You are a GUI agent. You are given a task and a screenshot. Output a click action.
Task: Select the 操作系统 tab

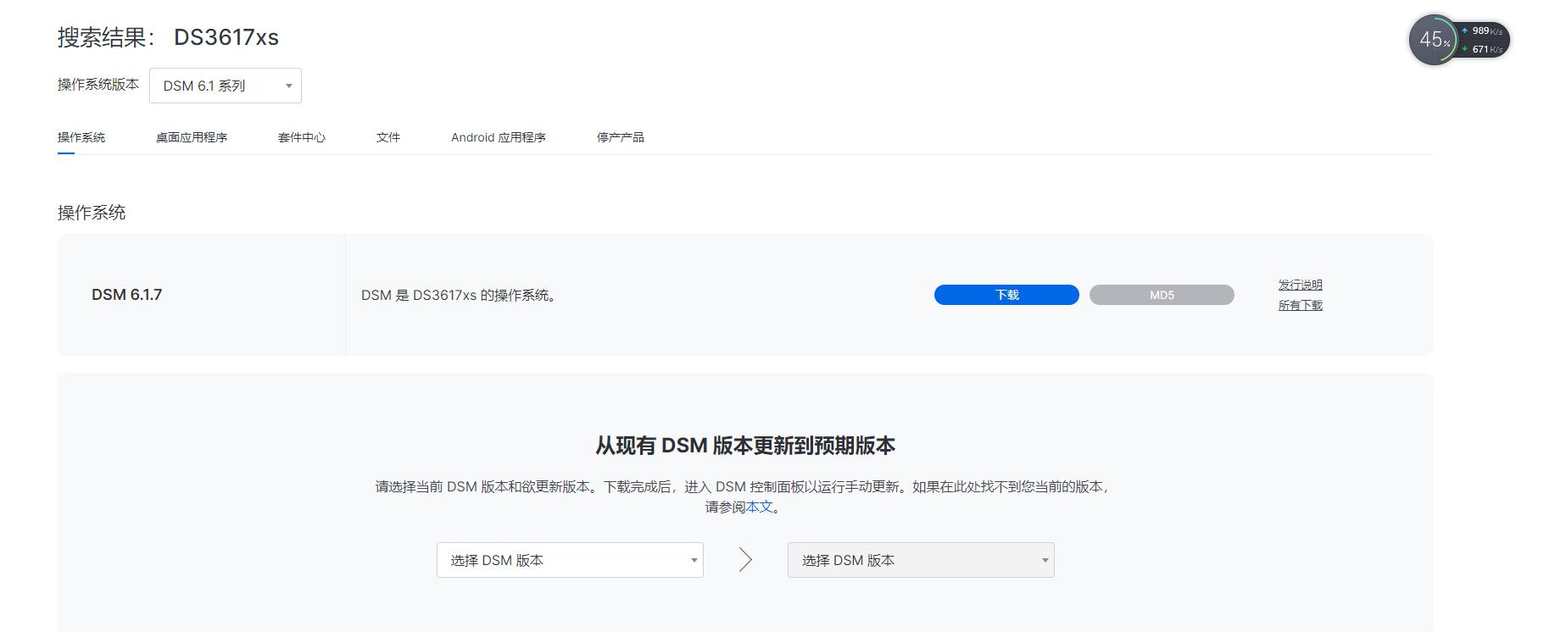click(x=81, y=137)
